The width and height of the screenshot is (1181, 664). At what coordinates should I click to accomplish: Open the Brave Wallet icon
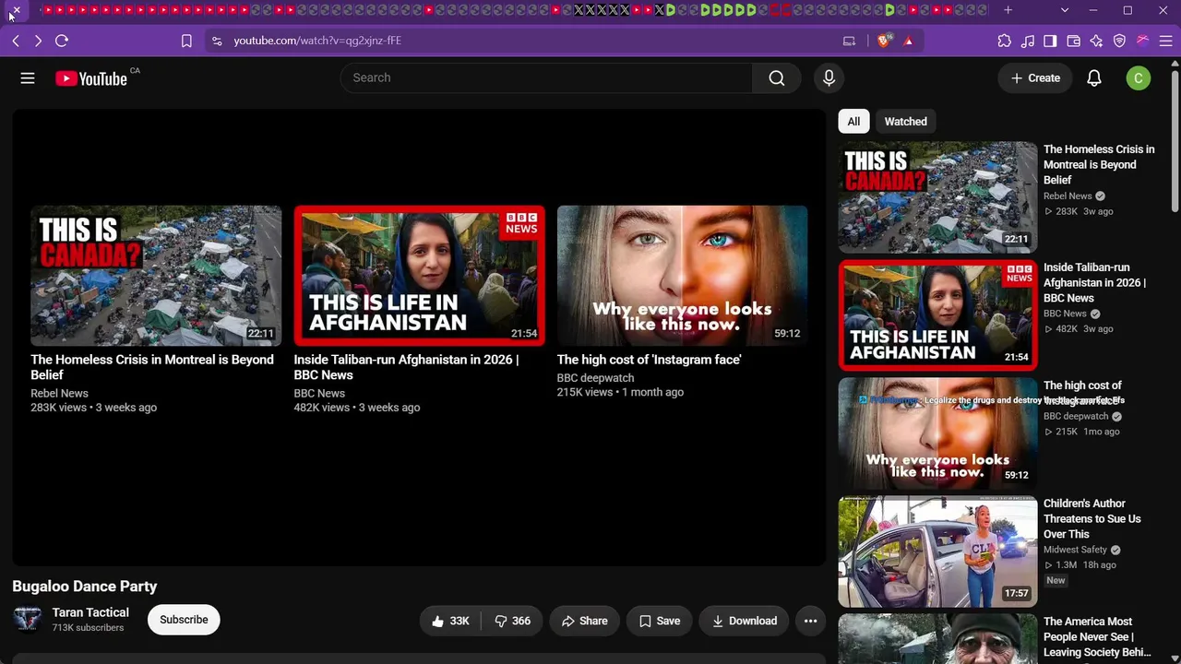[1073, 41]
